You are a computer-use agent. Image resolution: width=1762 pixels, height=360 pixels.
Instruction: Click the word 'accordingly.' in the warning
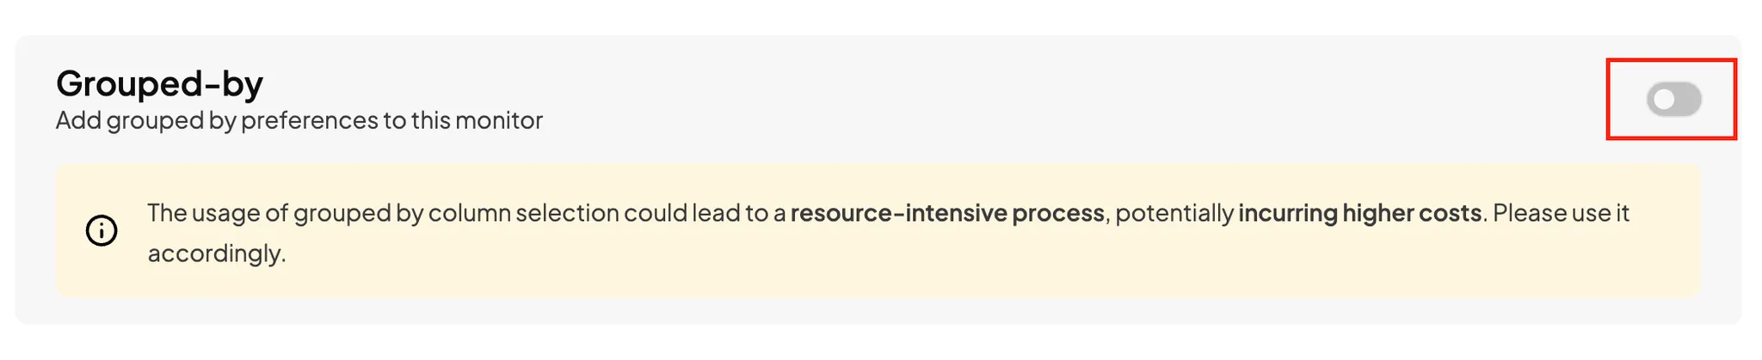[x=217, y=253]
